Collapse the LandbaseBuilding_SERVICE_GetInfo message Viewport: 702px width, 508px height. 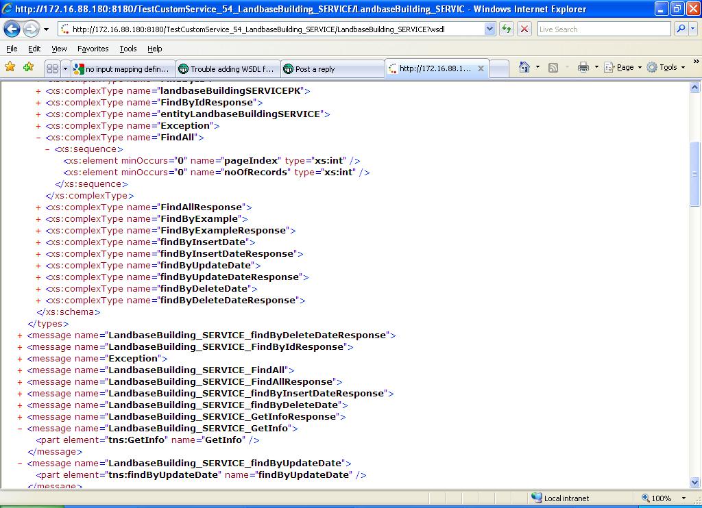[20, 429]
